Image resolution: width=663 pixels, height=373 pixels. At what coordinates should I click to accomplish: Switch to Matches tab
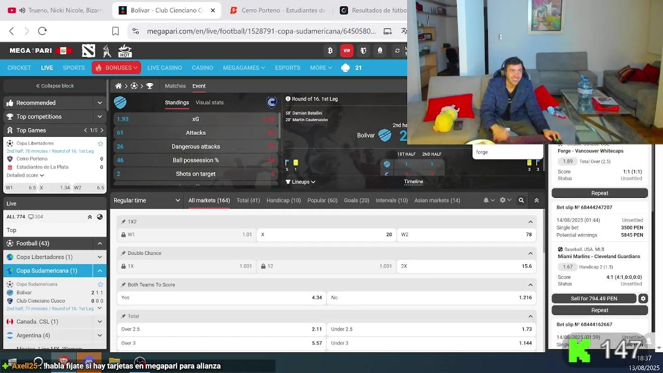tap(175, 86)
